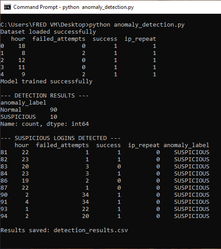The width and height of the screenshot is (221, 249).
Task: Click the first table's ip_repeat column header
Action: [140, 39]
